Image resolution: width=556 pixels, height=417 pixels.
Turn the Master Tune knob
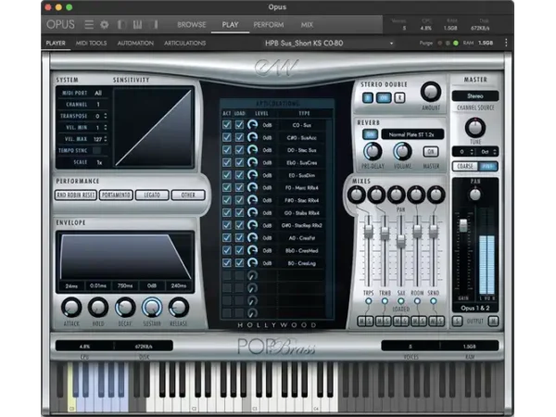474,127
